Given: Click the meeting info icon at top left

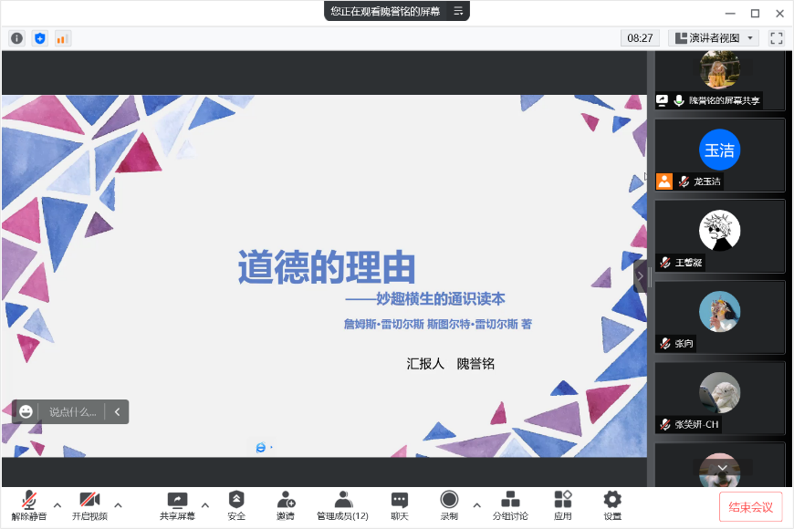Looking at the screenshot, I should pyautogui.click(x=16, y=38).
